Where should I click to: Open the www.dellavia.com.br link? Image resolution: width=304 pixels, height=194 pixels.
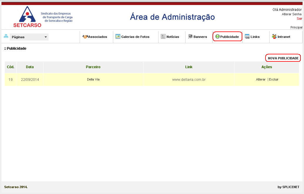pyautogui.click(x=189, y=80)
